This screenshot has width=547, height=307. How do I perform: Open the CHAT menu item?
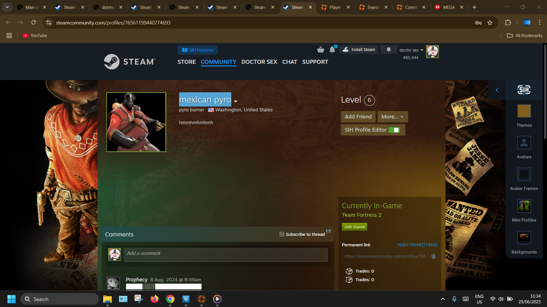click(x=289, y=62)
